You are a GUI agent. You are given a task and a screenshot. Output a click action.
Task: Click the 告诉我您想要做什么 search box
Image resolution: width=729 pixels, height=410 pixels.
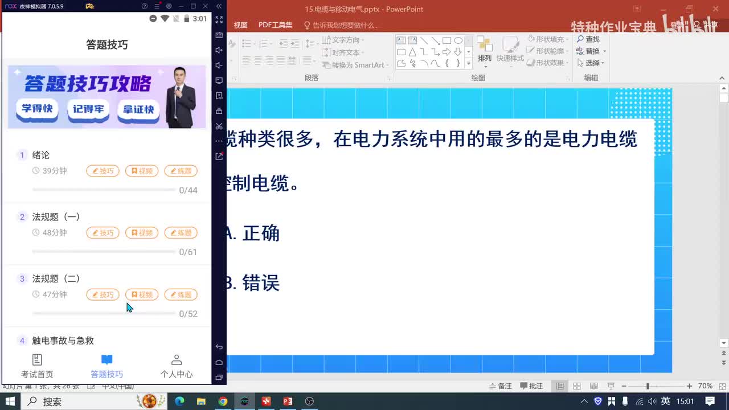point(341,25)
